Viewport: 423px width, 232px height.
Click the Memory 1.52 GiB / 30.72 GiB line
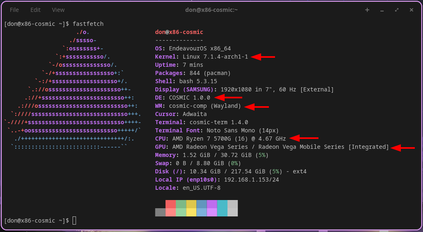pyautogui.click(x=212, y=155)
